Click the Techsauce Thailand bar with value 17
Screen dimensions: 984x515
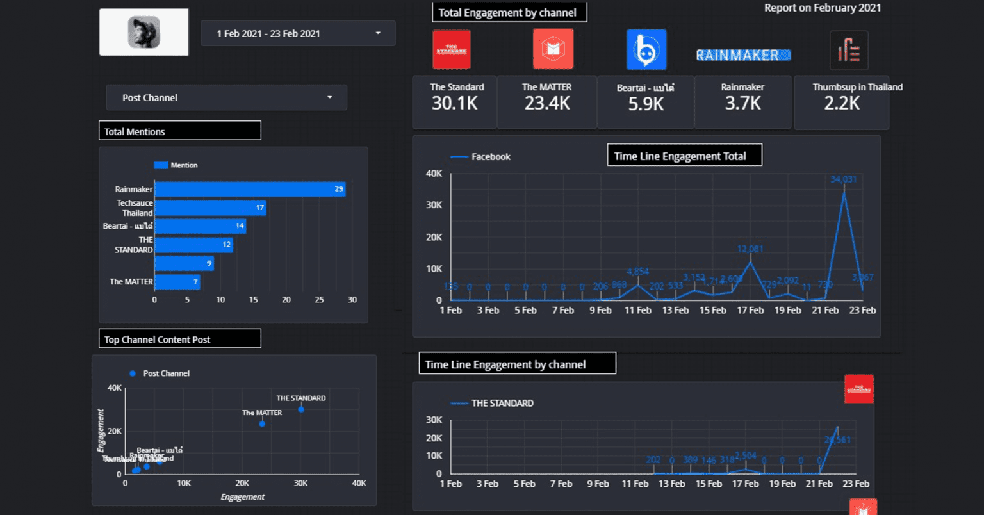click(210, 208)
